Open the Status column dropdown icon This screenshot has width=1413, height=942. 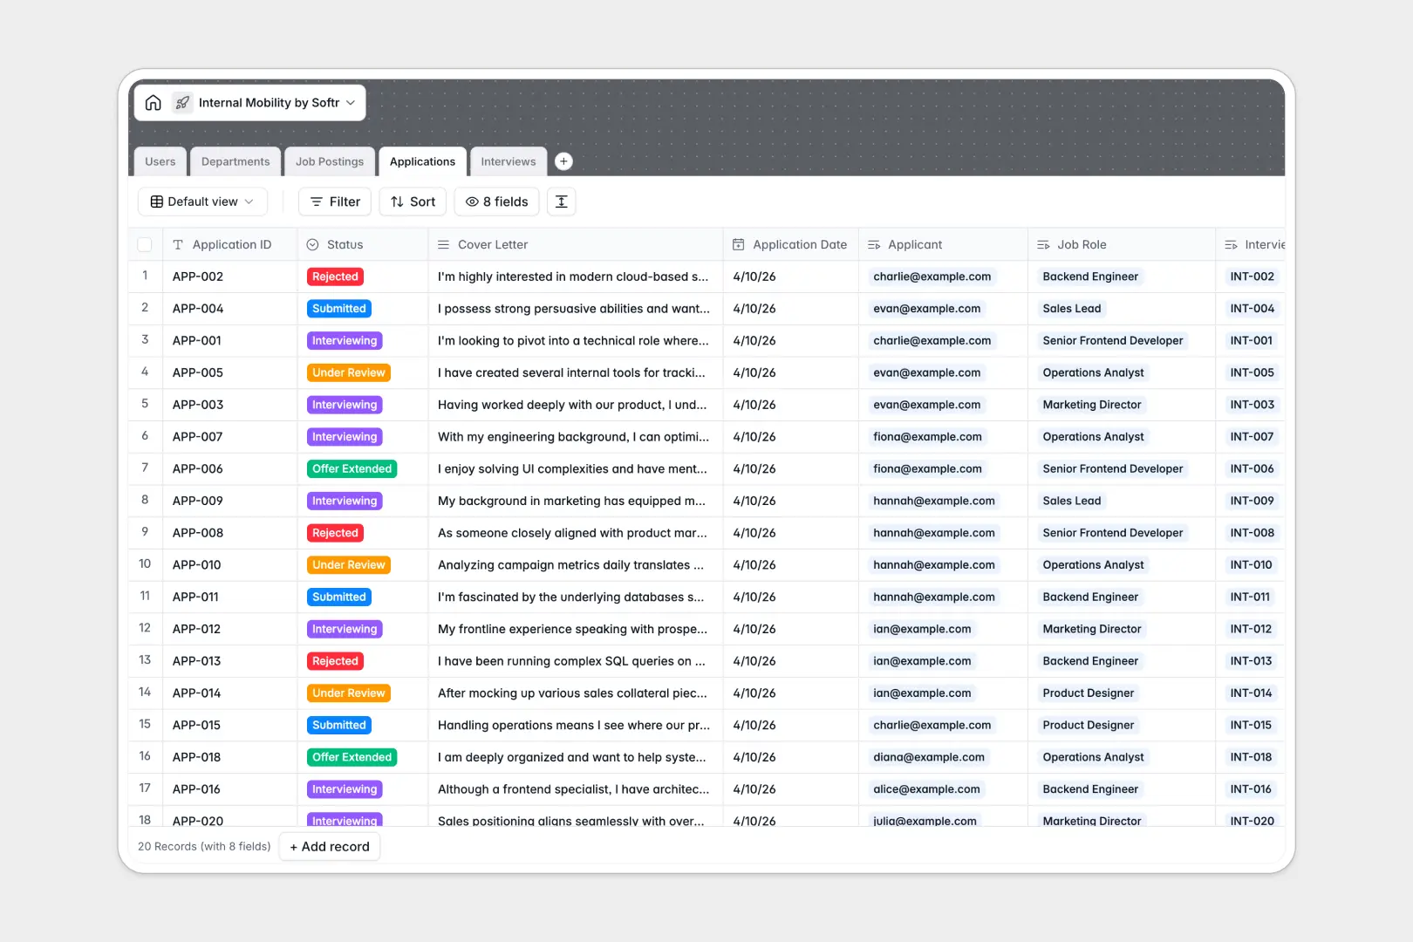[313, 244]
